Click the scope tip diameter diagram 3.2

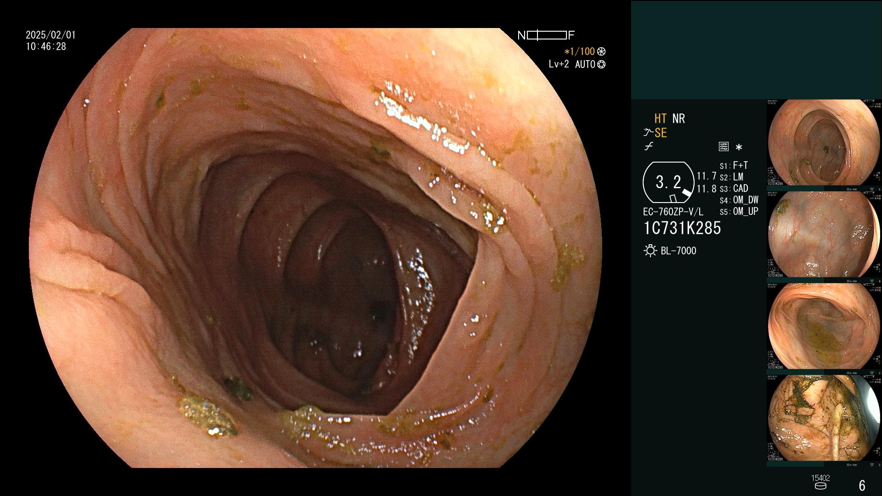coord(668,182)
